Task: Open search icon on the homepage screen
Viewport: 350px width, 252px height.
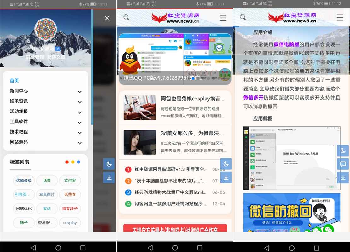Action: click(126, 17)
